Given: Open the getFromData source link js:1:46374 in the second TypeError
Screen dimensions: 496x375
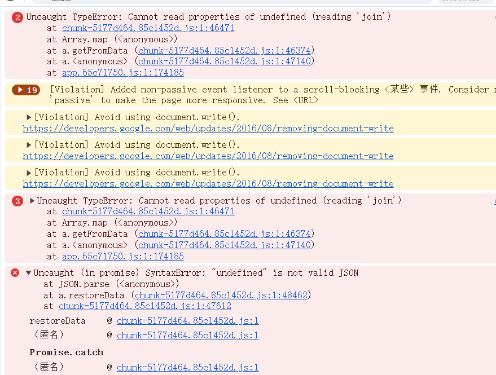Looking at the screenshot, I should pos(226,234).
